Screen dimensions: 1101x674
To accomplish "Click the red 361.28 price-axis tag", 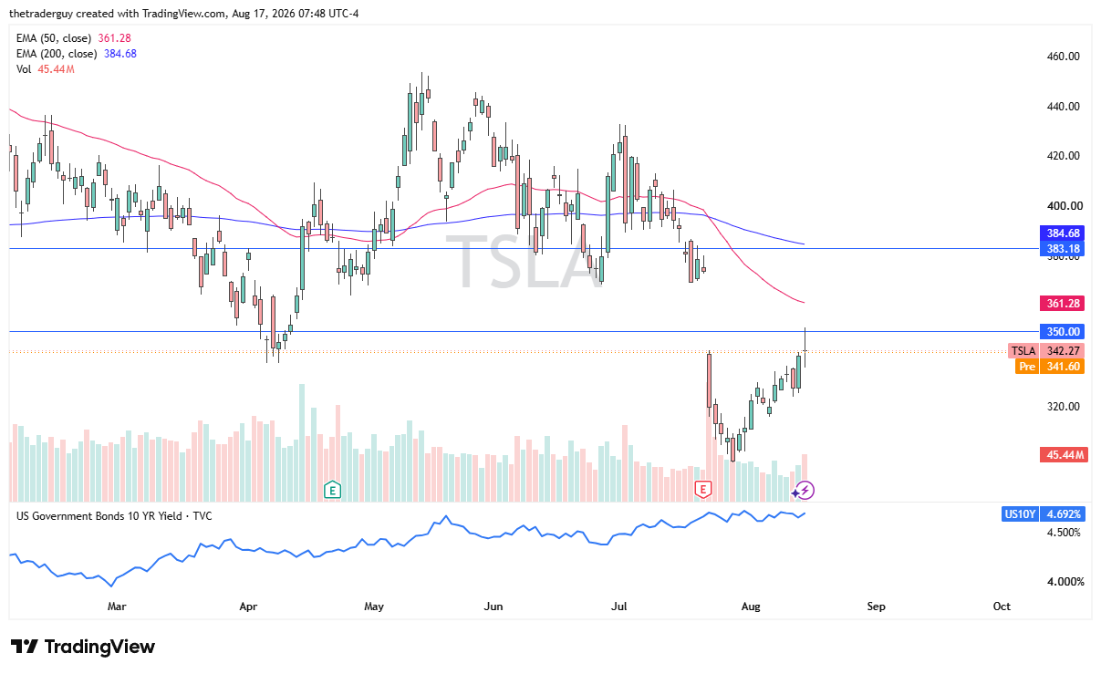I will pos(1062,303).
